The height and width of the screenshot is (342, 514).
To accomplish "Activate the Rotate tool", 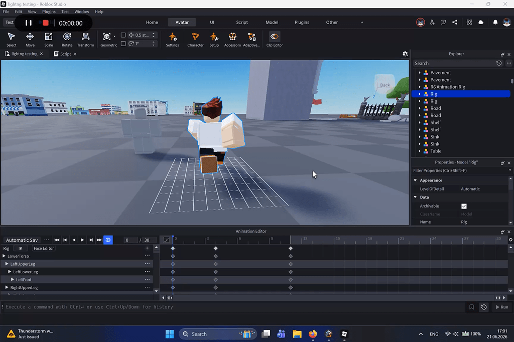I will tap(67, 39).
